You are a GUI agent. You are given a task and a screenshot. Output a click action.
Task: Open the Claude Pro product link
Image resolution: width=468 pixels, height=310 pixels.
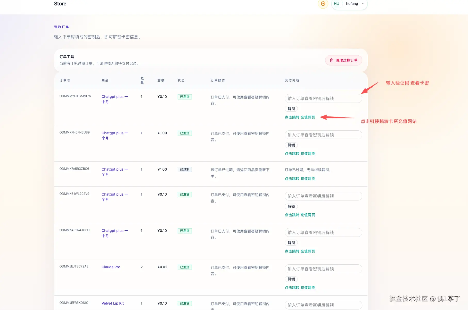point(111,267)
